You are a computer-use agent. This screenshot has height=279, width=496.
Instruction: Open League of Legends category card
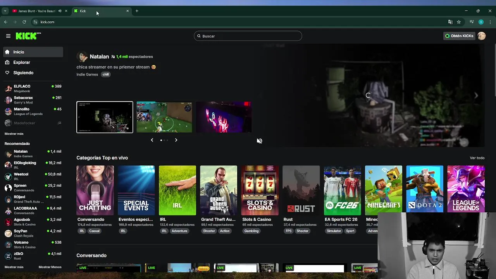coord(466,189)
